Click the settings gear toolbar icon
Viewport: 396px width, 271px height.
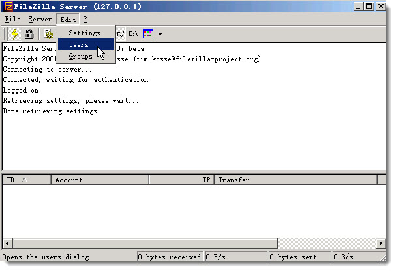tap(48, 34)
